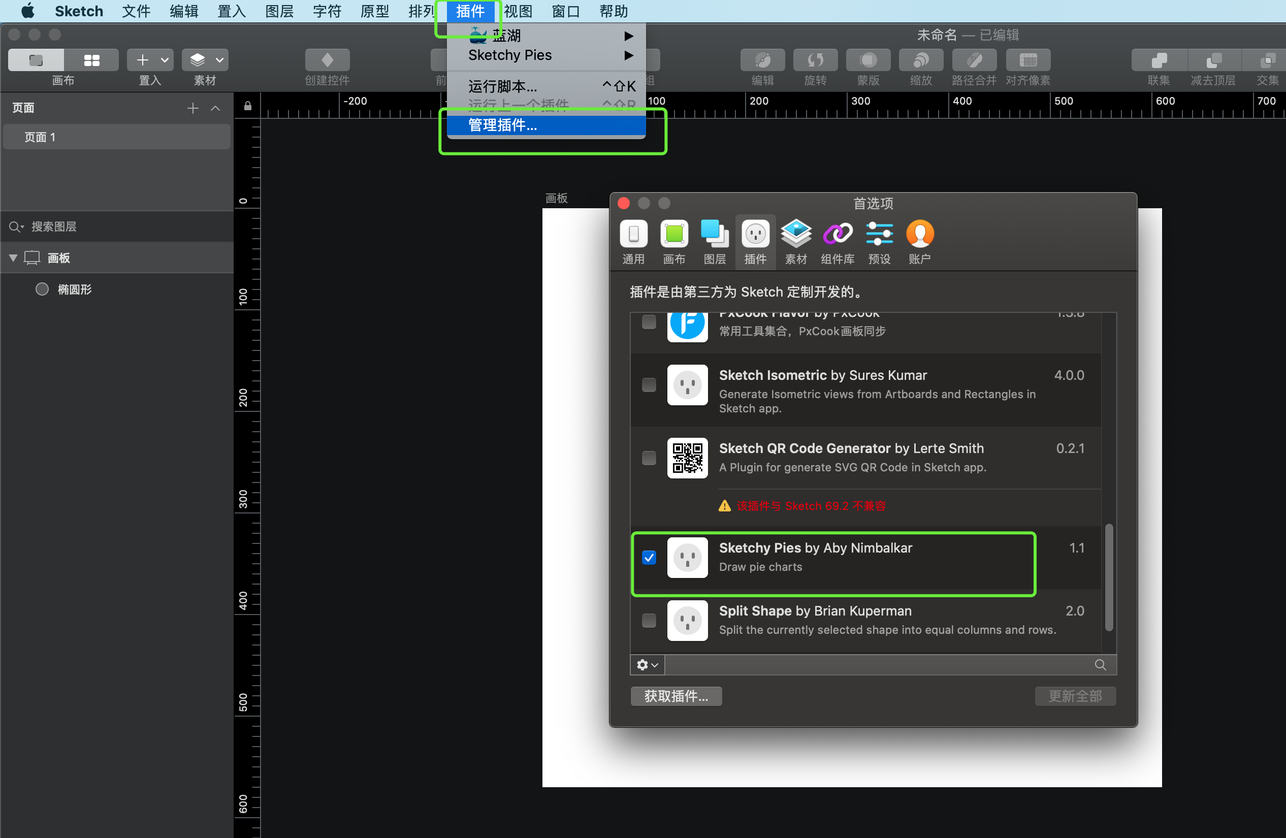
Task: Select 页面 1 in pages list
Action: pyautogui.click(x=117, y=137)
